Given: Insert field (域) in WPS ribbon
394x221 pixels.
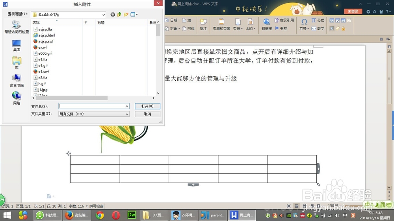Looking at the screenshot, I should [187, 20].
